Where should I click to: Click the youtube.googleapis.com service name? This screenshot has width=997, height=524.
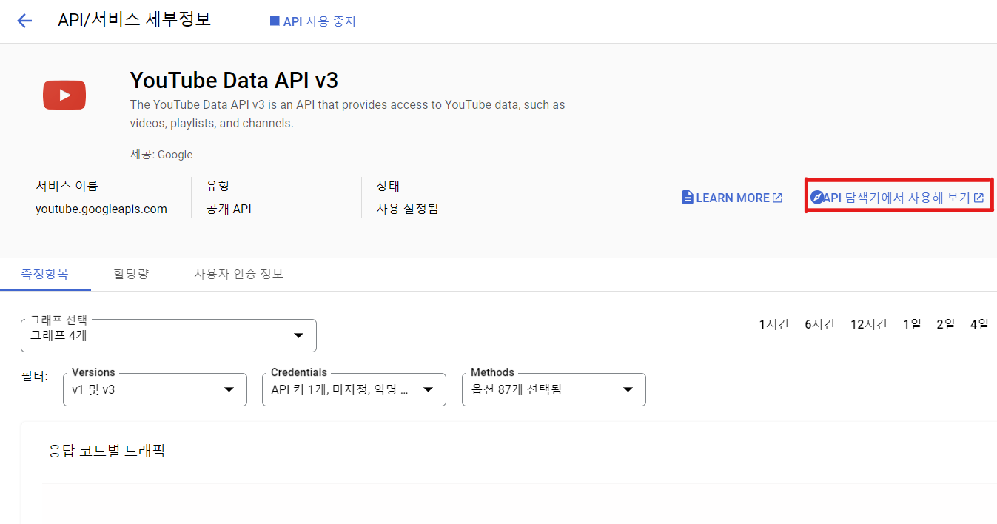click(x=101, y=209)
